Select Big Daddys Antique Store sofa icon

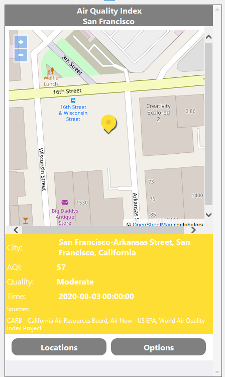(x=65, y=203)
